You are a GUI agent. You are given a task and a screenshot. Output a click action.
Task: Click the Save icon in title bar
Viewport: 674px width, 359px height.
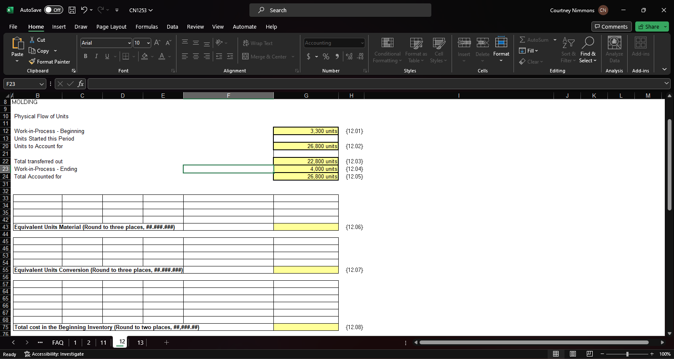point(72,10)
